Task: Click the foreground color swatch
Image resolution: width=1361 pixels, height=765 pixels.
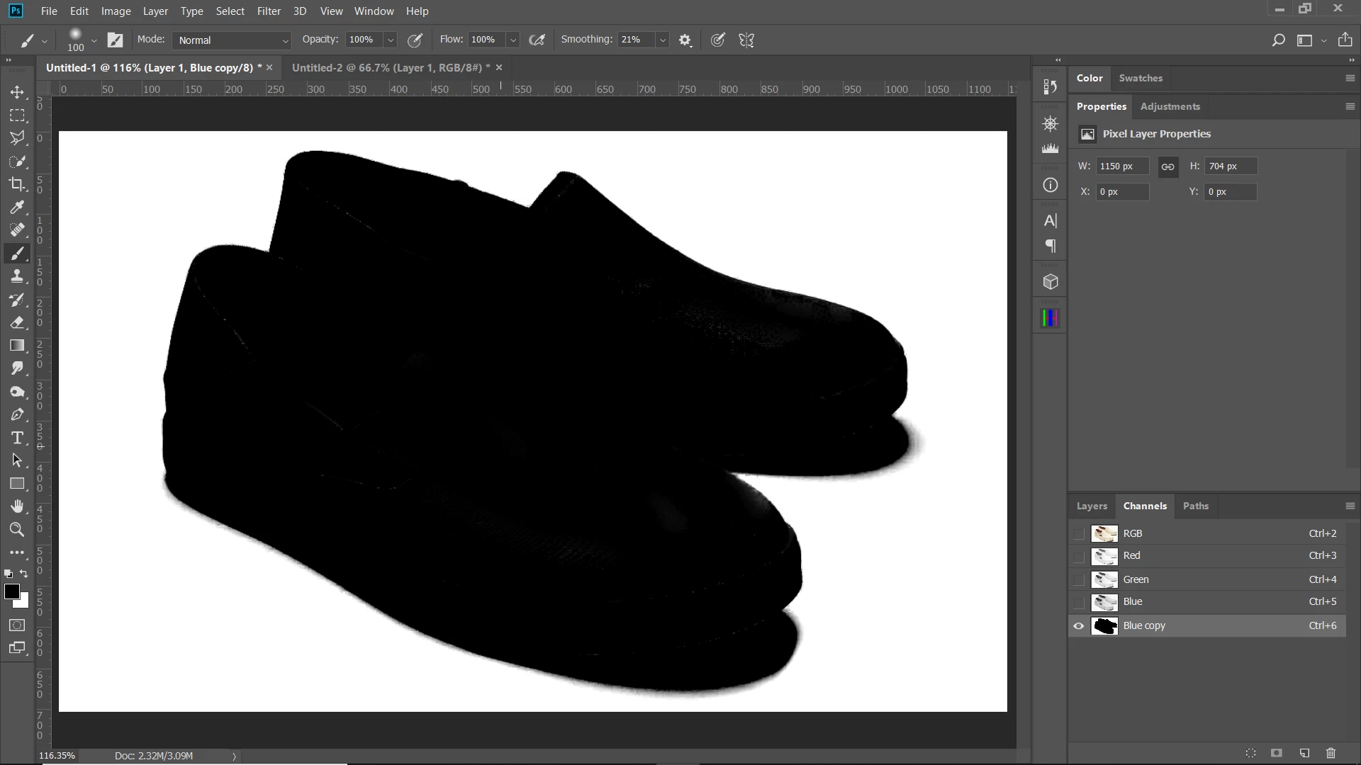Action: coord(11,592)
